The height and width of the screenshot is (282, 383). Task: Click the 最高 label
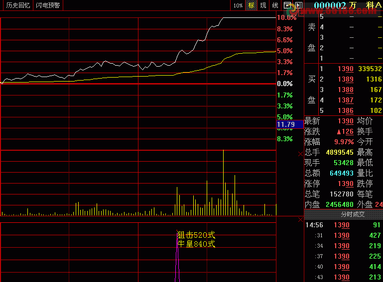point(365,153)
